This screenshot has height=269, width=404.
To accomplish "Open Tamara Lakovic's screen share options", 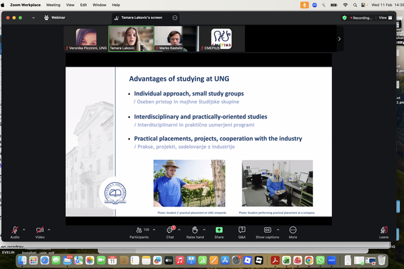I will coord(174,17).
